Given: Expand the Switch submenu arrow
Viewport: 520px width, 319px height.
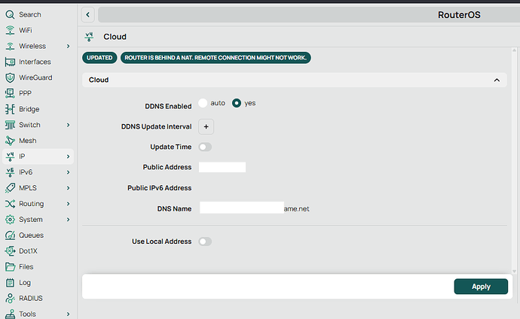Looking at the screenshot, I should tap(68, 125).
